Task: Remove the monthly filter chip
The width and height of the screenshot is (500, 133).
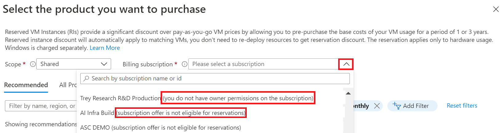Action: tap(377, 106)
